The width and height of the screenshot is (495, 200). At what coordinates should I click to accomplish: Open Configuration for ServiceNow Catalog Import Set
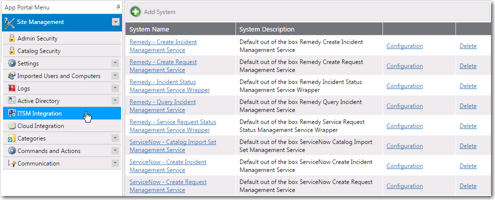(x=404, y=146)
